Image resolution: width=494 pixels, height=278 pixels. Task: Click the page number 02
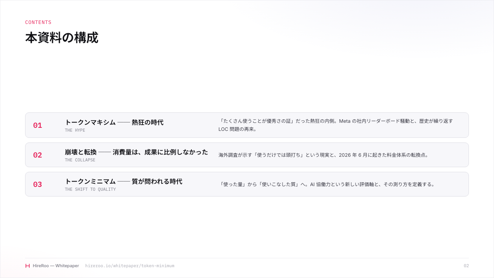pos(466,266)
